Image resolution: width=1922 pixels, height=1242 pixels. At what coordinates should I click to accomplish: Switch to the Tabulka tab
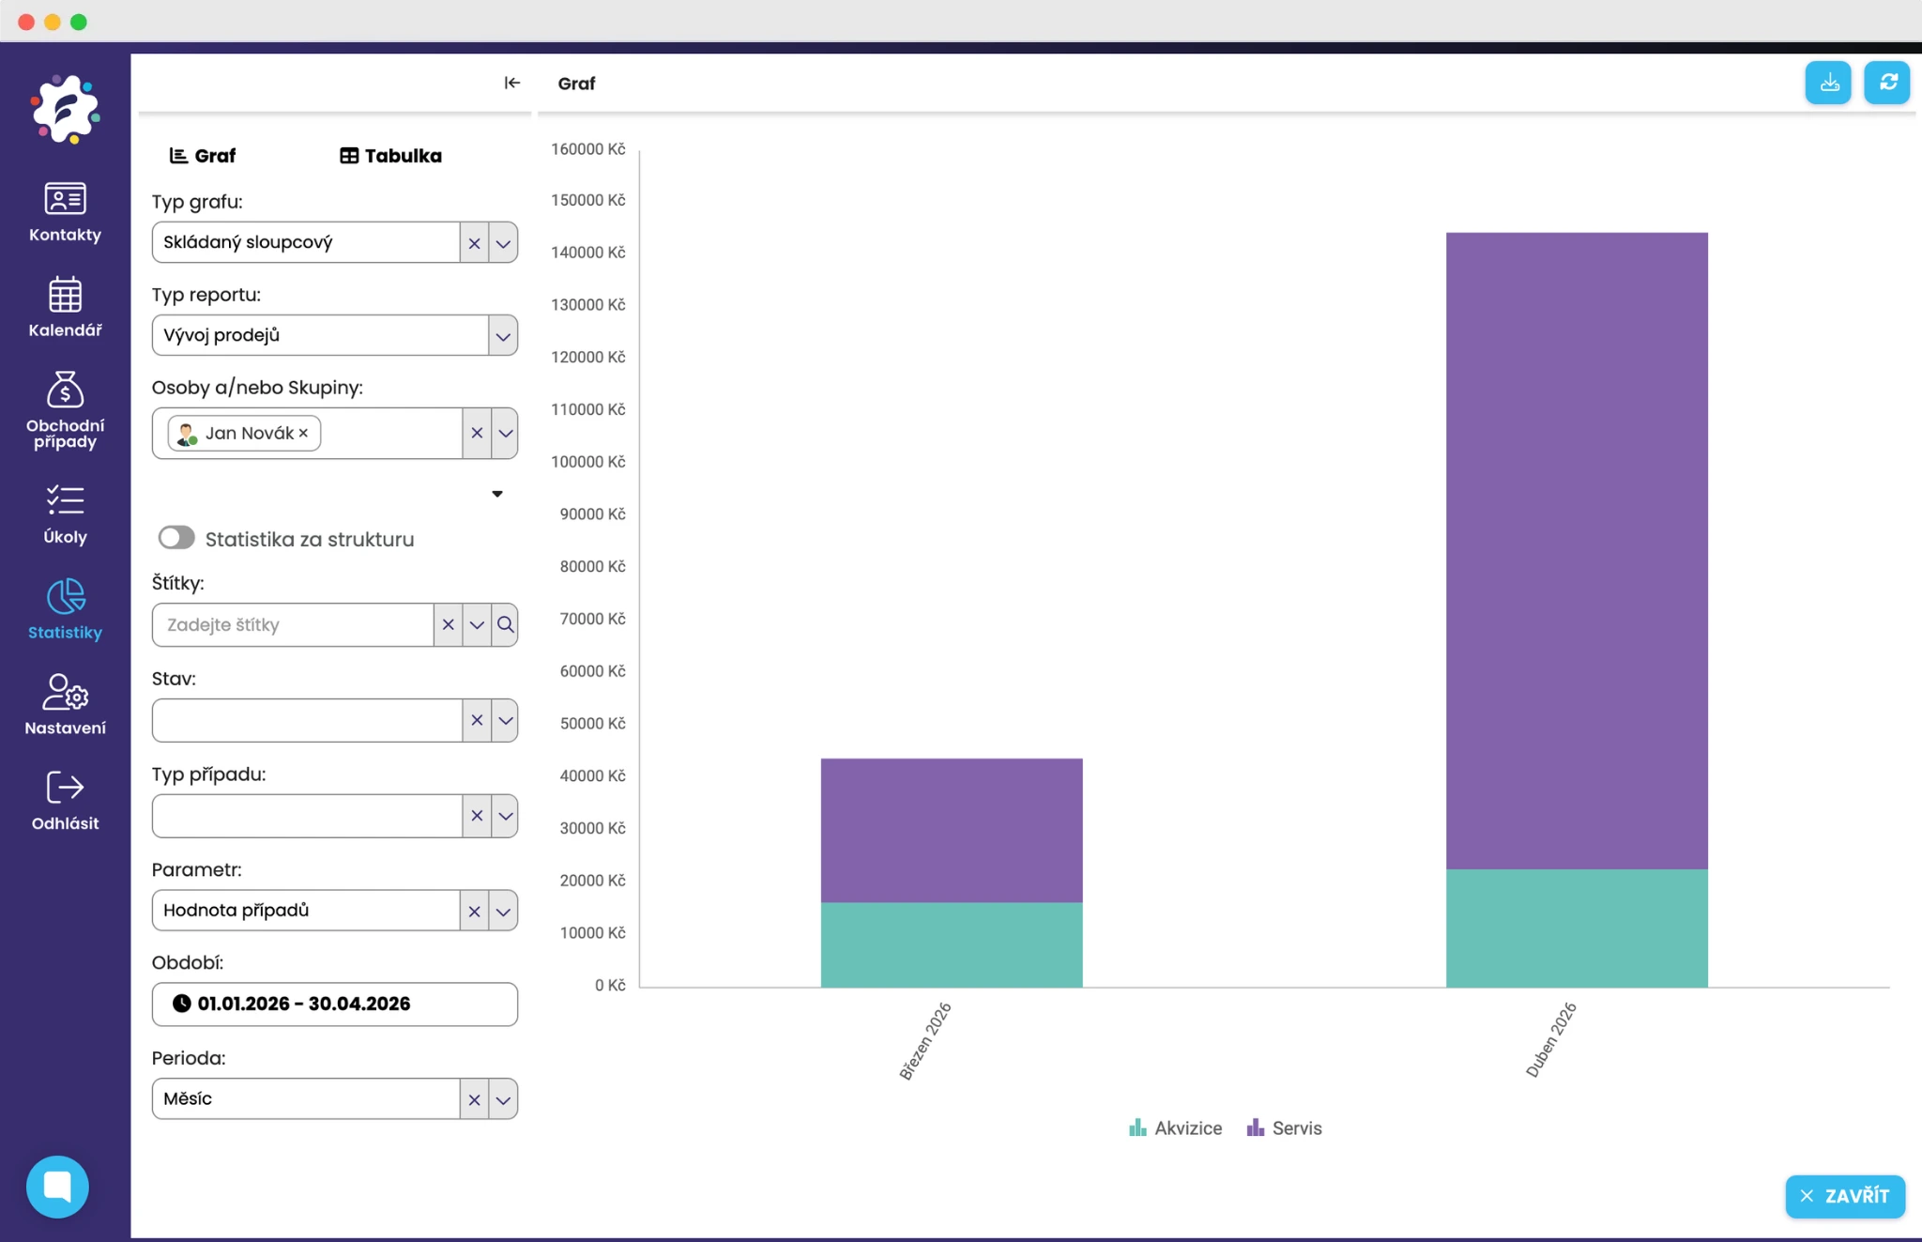[390, 156]
